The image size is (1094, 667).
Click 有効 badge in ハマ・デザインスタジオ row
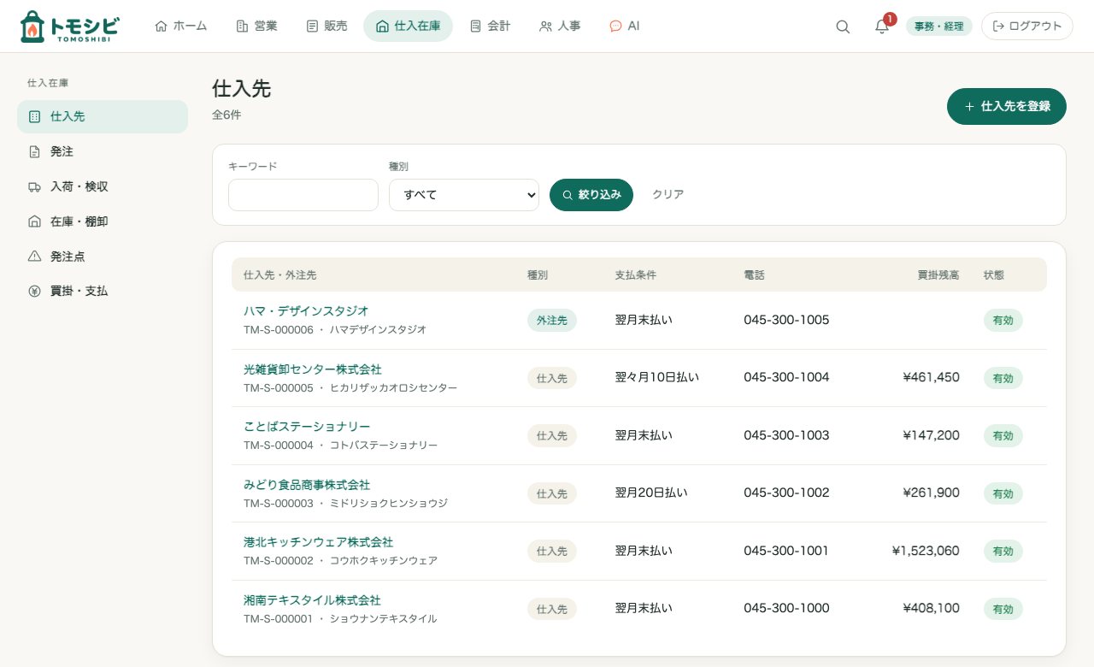click(x=1003, y=321)
